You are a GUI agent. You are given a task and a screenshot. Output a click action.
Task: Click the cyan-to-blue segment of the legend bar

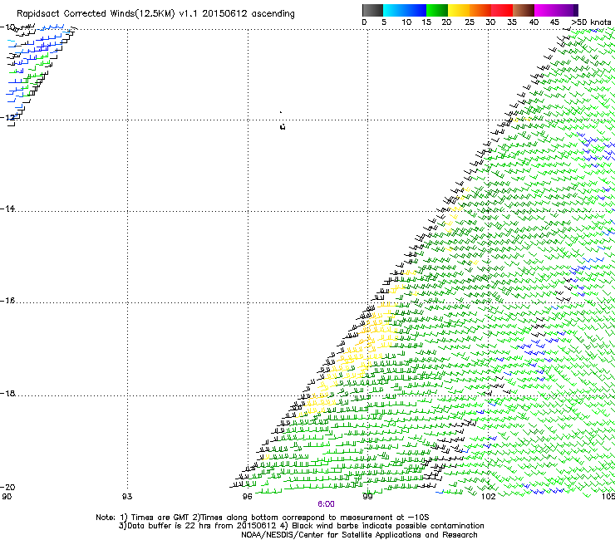[x=405, y=10]
